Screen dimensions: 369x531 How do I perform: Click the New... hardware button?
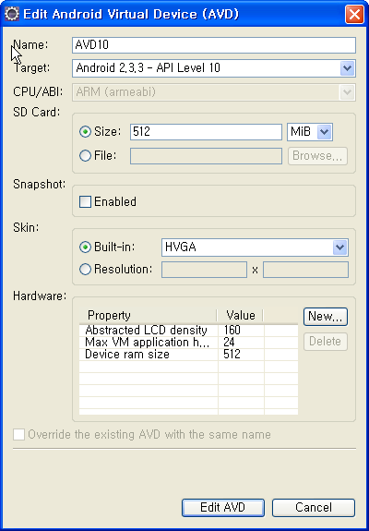[x=326, y=317]
